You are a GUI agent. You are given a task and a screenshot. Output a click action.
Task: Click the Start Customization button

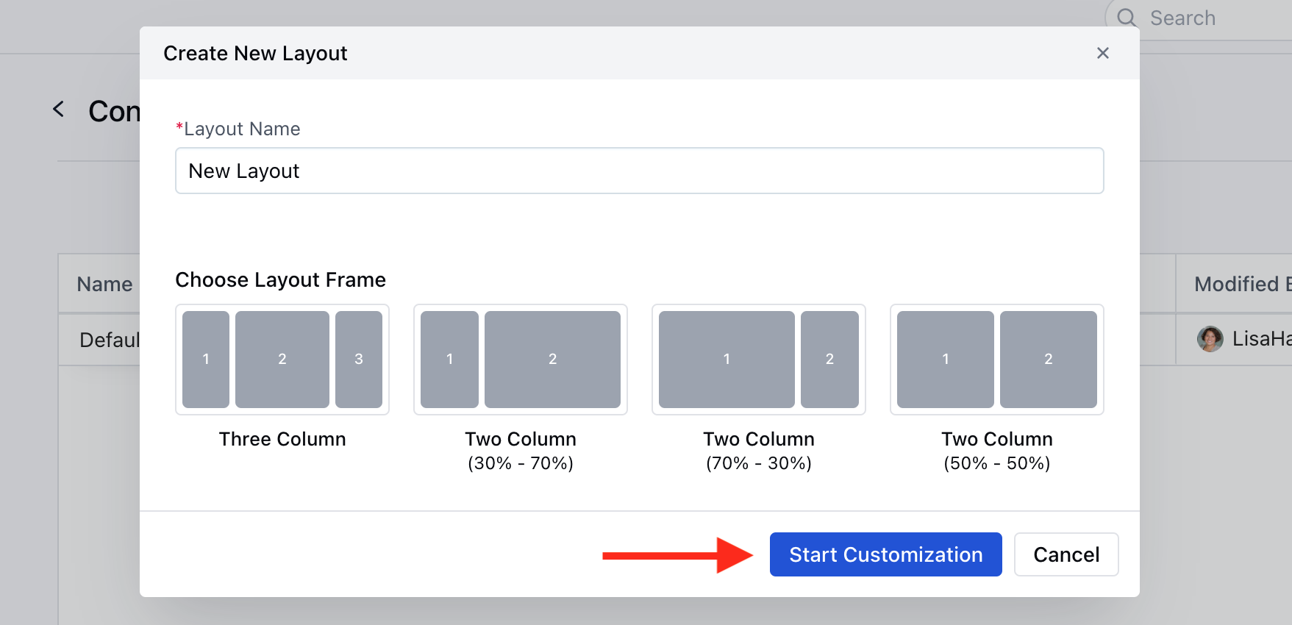[885, 554]
